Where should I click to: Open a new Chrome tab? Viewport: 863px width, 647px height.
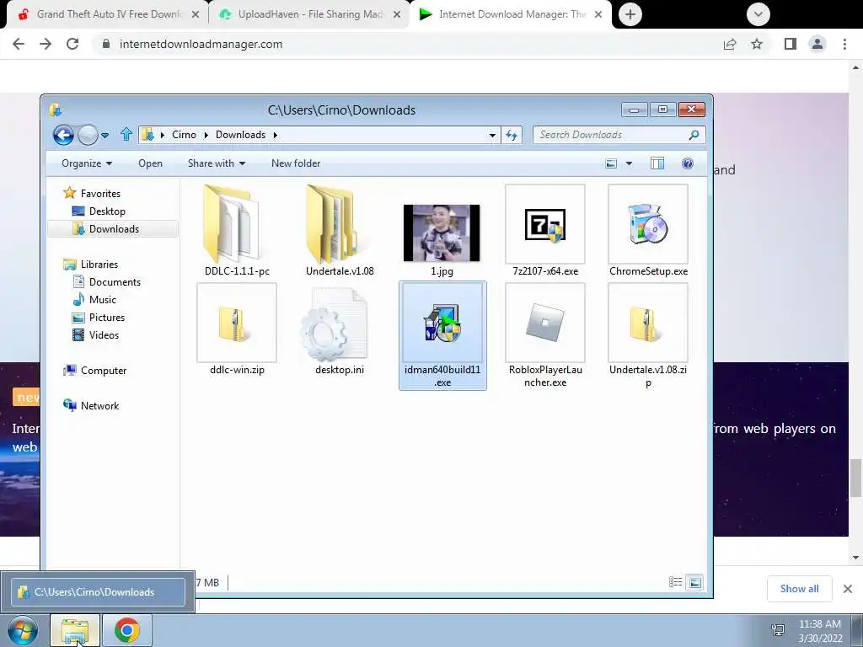tap(630, 14)
